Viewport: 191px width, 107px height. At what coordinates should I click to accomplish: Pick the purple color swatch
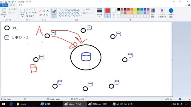pyautogui.click(x=148, y=10)
